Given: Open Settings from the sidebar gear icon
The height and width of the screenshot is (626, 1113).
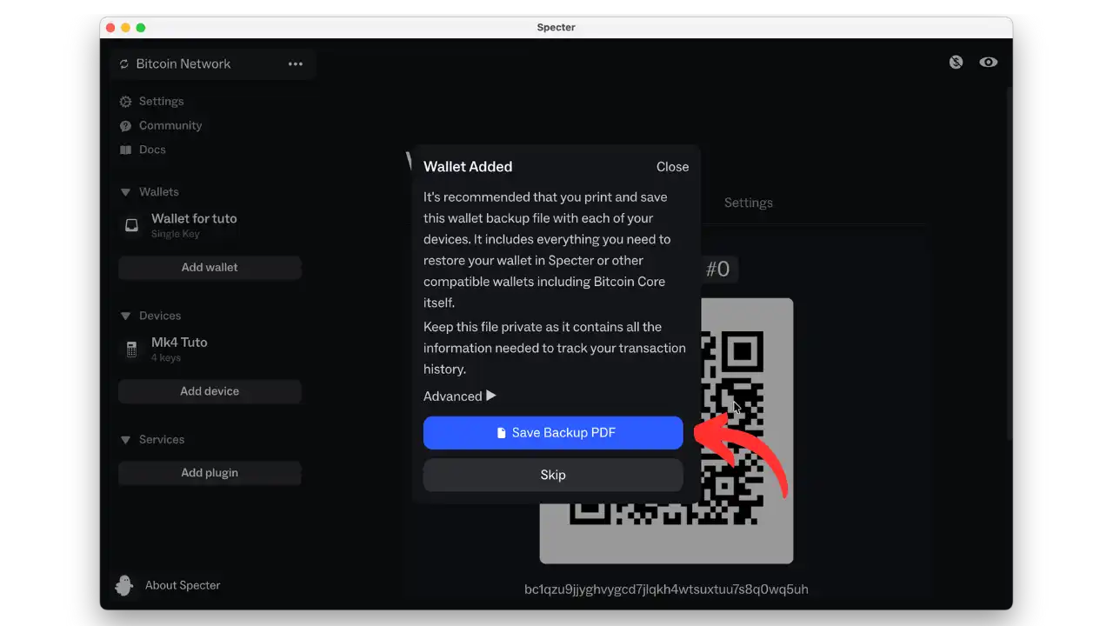Looking at the screenshot, I should tap(126, 102).
